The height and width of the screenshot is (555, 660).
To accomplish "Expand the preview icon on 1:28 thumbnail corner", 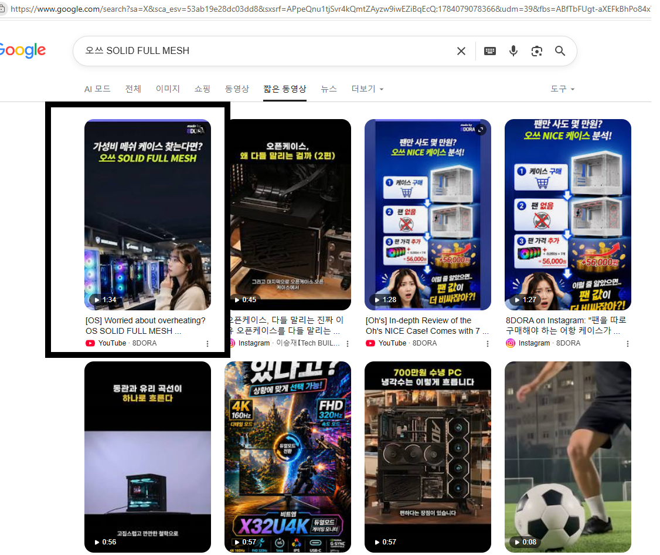I will click(481, 130).
